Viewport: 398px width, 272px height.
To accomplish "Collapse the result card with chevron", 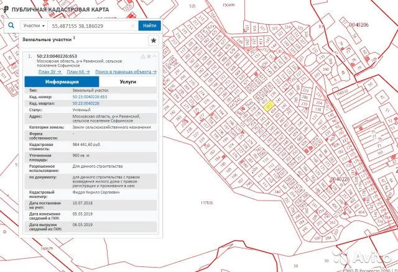I will (x=154, y=57).
